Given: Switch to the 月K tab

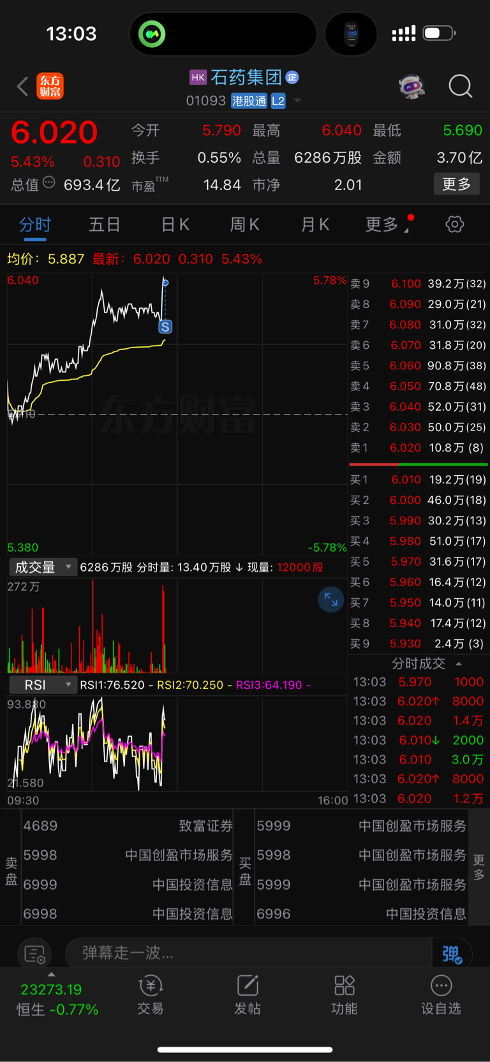Looking at the screenshot, I should (315, 225).
